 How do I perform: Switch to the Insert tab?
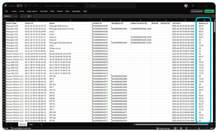[x=22, y=11]
